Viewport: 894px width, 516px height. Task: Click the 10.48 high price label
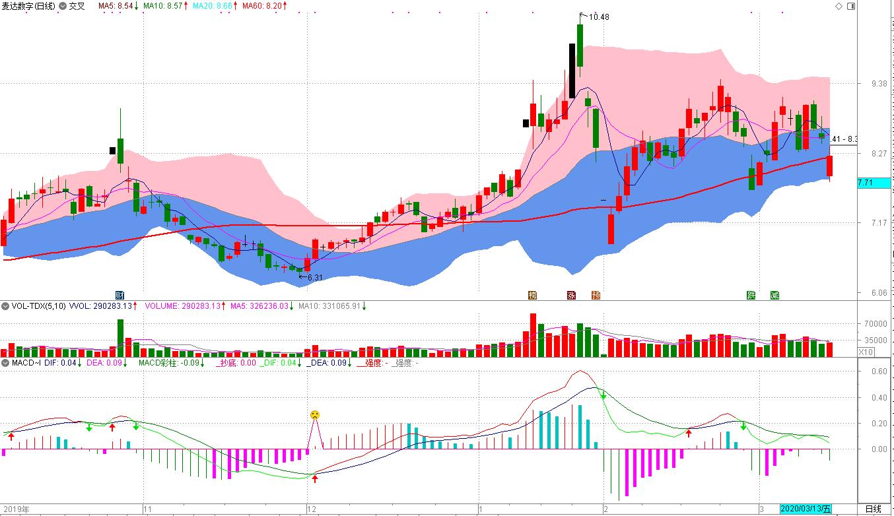(x=598, y=16)
